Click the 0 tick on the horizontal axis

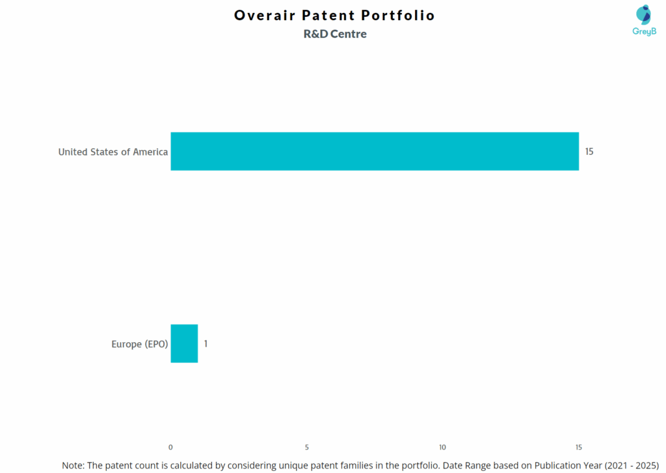click(x=170, y=447)
